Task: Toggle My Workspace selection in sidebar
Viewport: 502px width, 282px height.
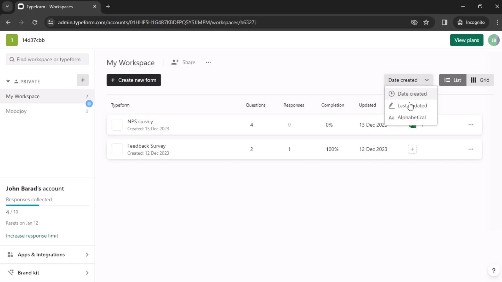Action: coord(23,96)
